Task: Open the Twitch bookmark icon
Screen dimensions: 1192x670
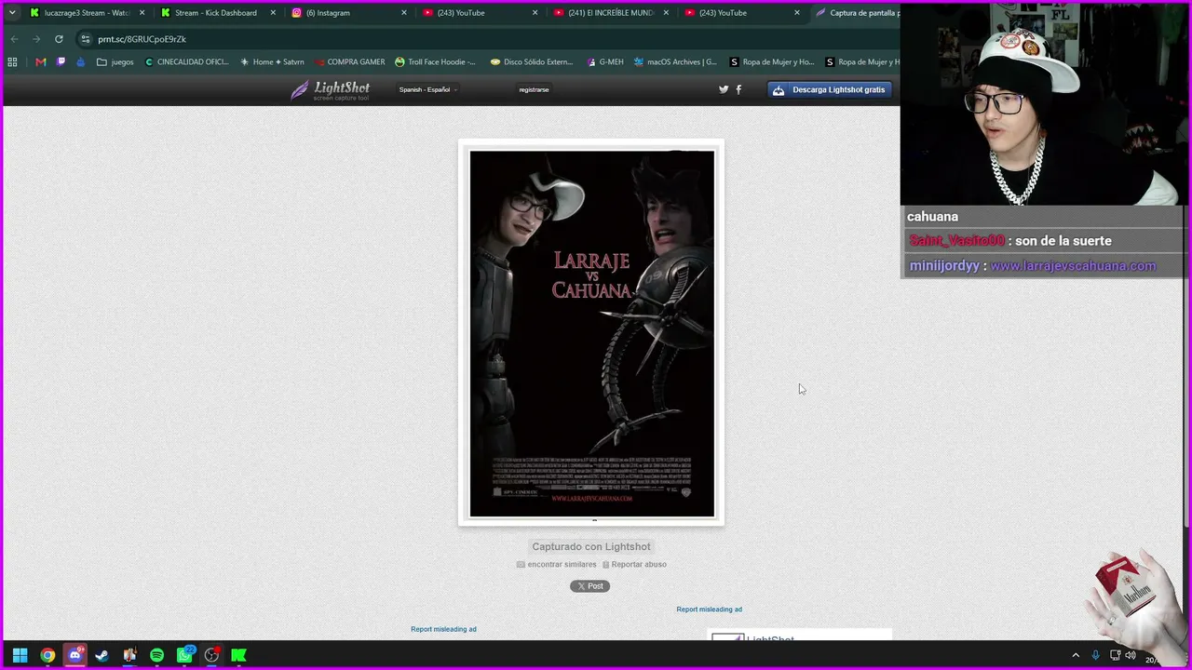Action: (61, 62)
